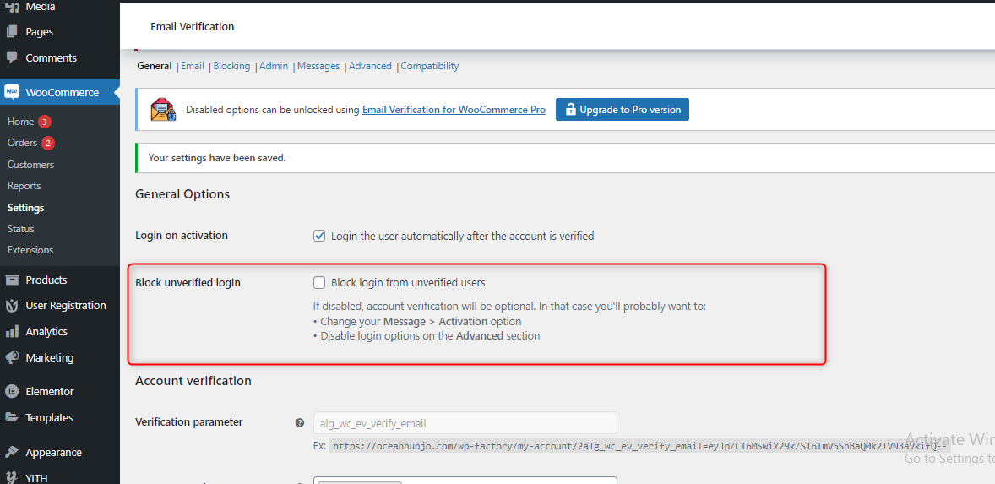
Task: Click the help icon beside Verification parameter
Action: [x=300, y=422]
